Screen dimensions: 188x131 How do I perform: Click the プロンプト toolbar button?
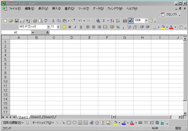click(x=170, y=14)
